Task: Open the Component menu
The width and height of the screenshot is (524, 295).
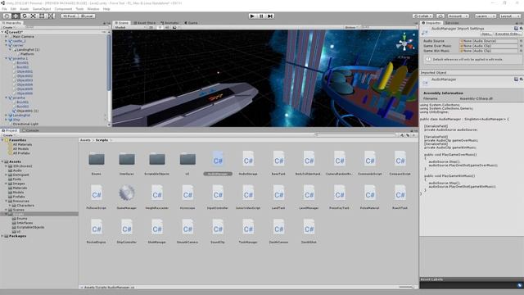Action: point(63,9)
